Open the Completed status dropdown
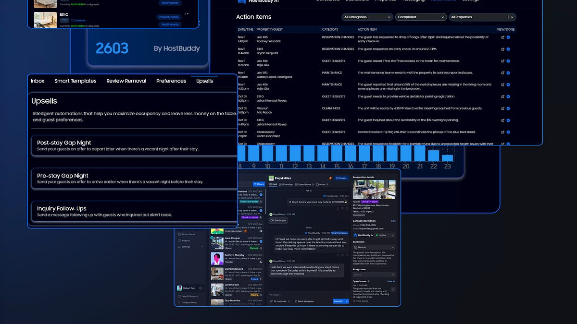Image resolution: width=577 pixels, height=324 pixels. 421,17
